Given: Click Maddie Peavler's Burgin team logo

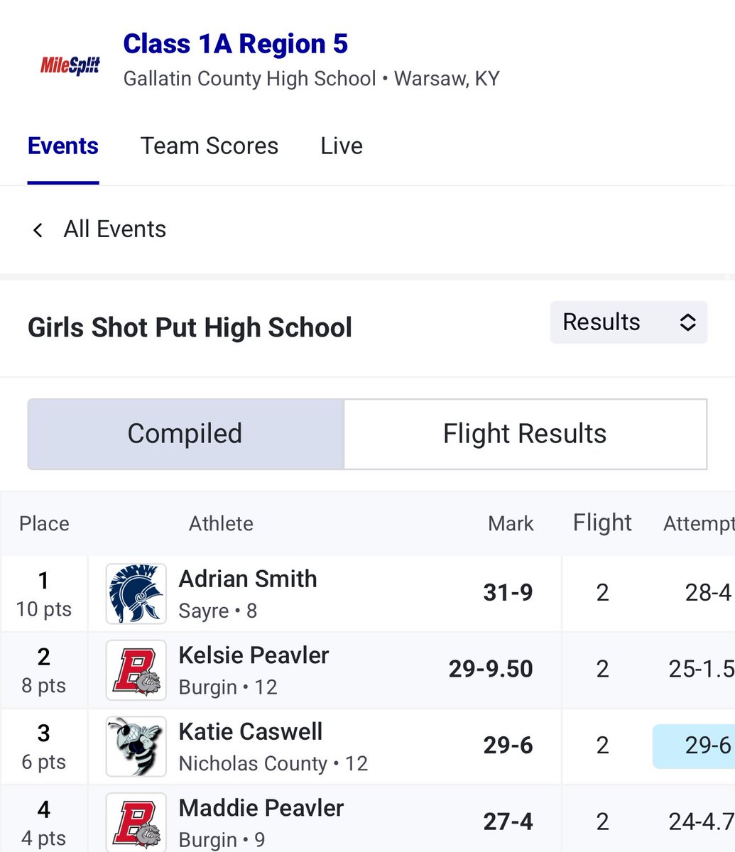Looking at the screenshot, I should point(136,822).
